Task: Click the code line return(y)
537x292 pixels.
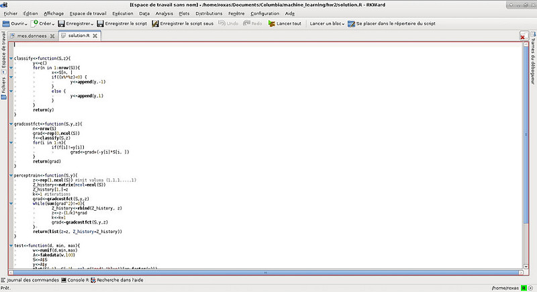Action: point(44,110)
